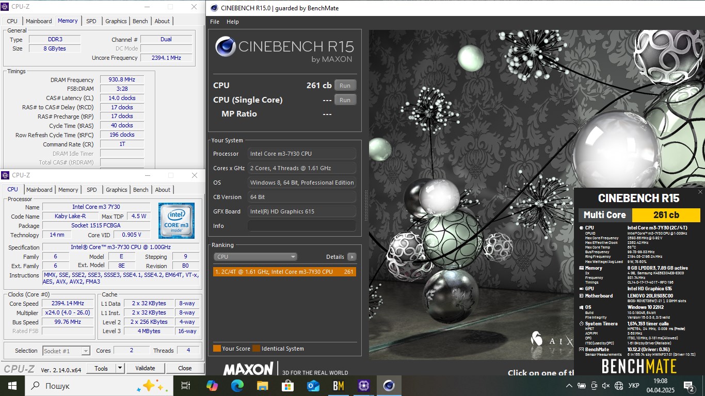Viewport: 705px width, 396px height.
Task: Run the CPU Single Core benchmark
Action: click(x=345, y=100)
